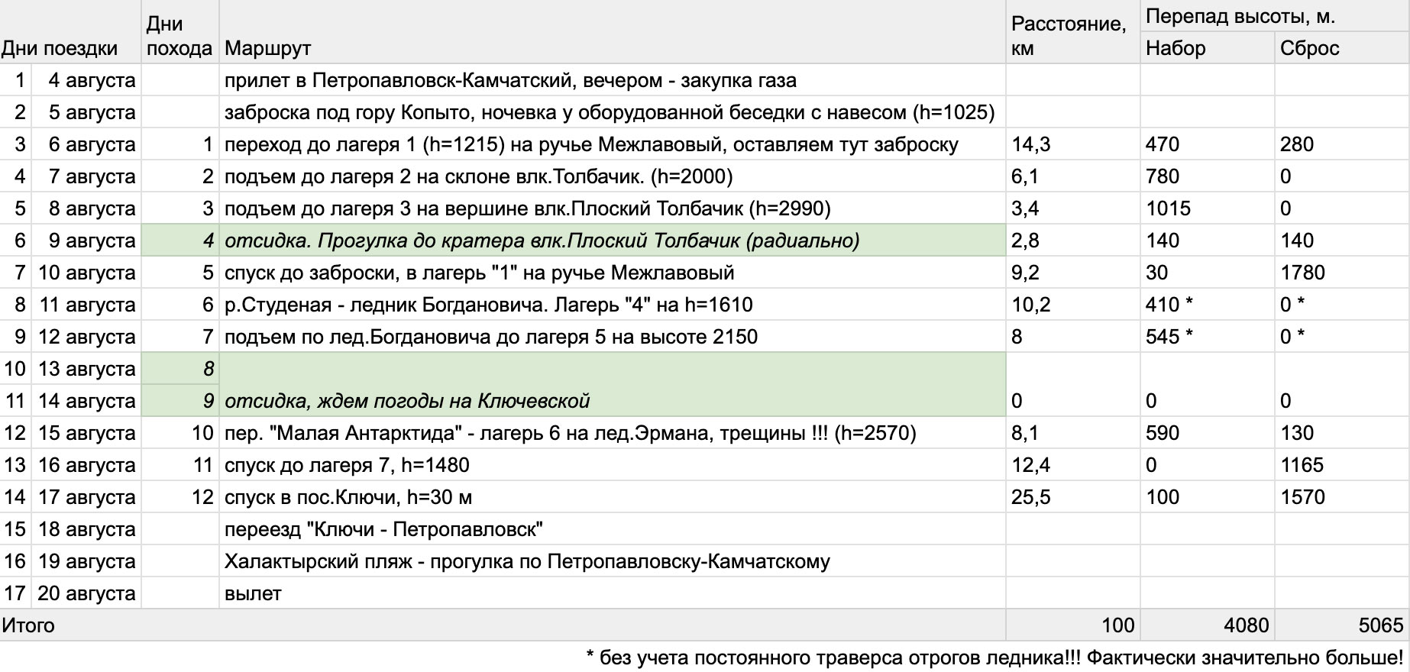
Task: Select ascent value 470
Action: click(x=1208, y=144)
